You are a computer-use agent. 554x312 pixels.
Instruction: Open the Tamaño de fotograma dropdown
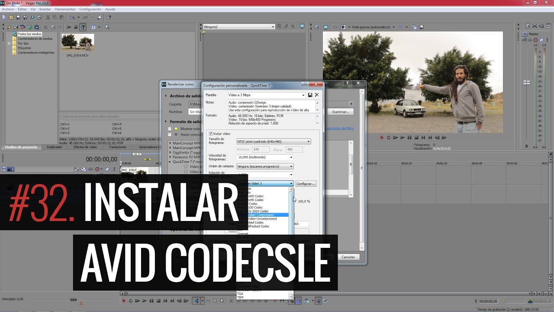click(x=274, y=141)
